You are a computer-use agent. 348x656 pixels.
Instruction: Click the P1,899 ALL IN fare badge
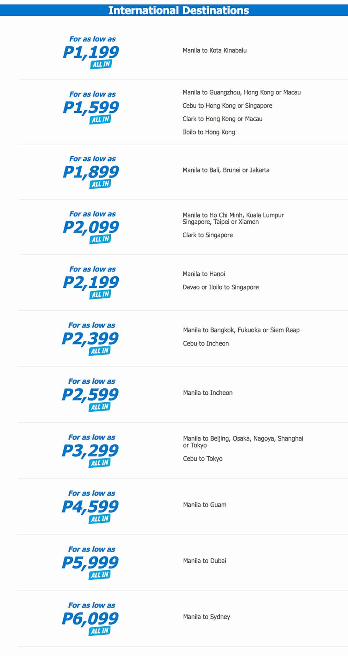click(x=91, y=172)
